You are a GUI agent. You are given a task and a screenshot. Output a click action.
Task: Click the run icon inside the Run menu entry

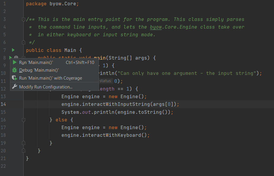coord(14,62)
